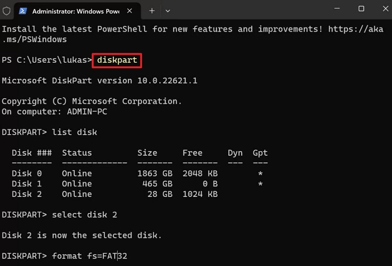Viewport: 392px width, 266px height.
Task: Close the terminal window
Action: pyautogui.click(x=382, y=9)
